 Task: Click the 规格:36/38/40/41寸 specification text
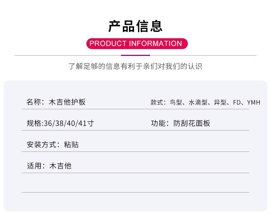60,123
